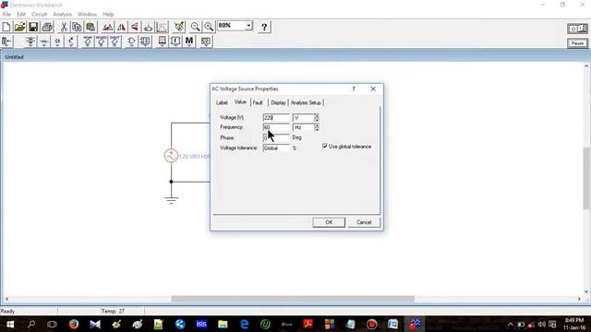This screenshot has width=591, height=332.
Task: Open component properties toolbar icon
Action: click(179, 27)
